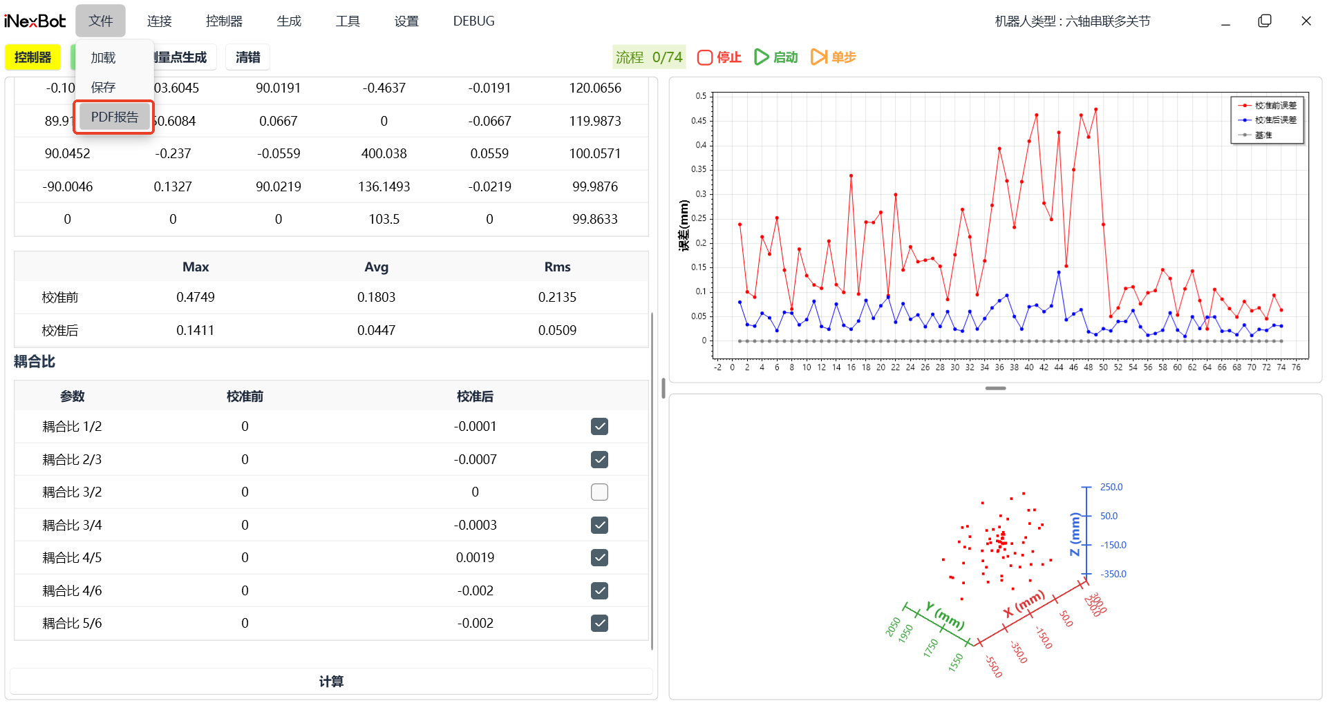
Task: Open the 工具 menu
Action: (x=348, y=21)
